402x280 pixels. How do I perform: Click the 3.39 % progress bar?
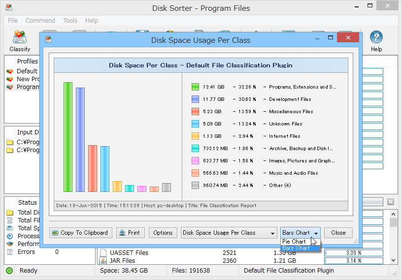(354, 253)
